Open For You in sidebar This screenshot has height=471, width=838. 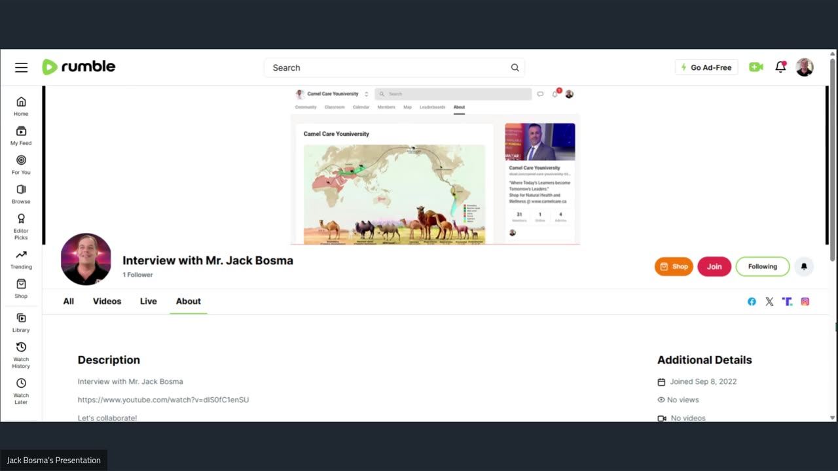point(21,165)
